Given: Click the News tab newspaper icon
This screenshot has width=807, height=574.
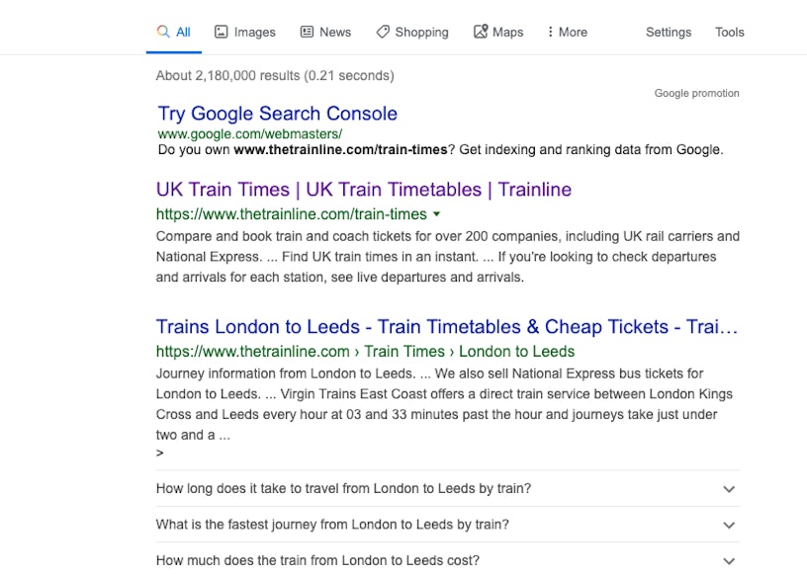Looking at the screenshot, I should coord(308,32).
